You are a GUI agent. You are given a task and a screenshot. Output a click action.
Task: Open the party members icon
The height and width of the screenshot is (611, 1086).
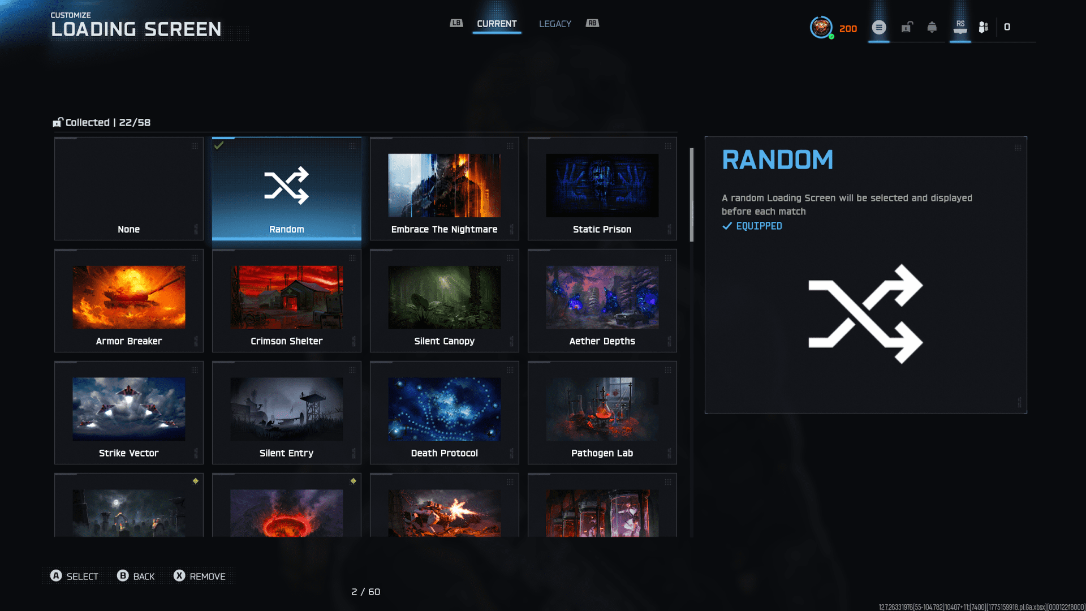coord(984,27)
